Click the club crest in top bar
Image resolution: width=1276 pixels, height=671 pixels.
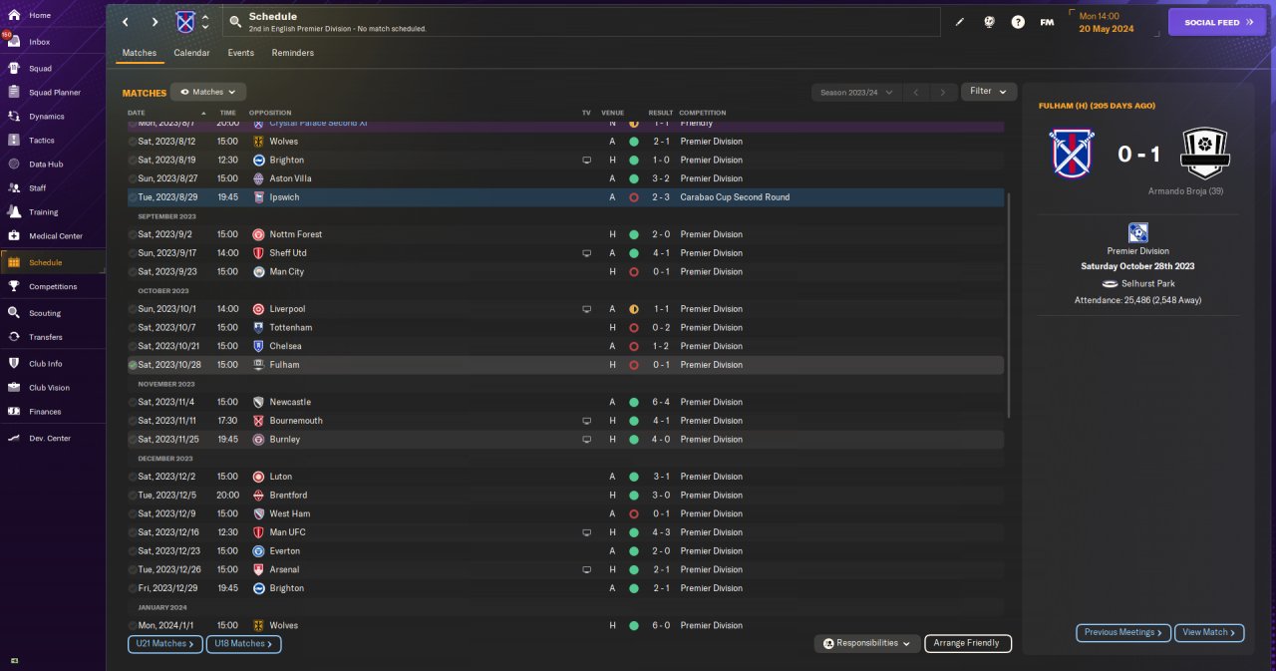coord(185,22)
